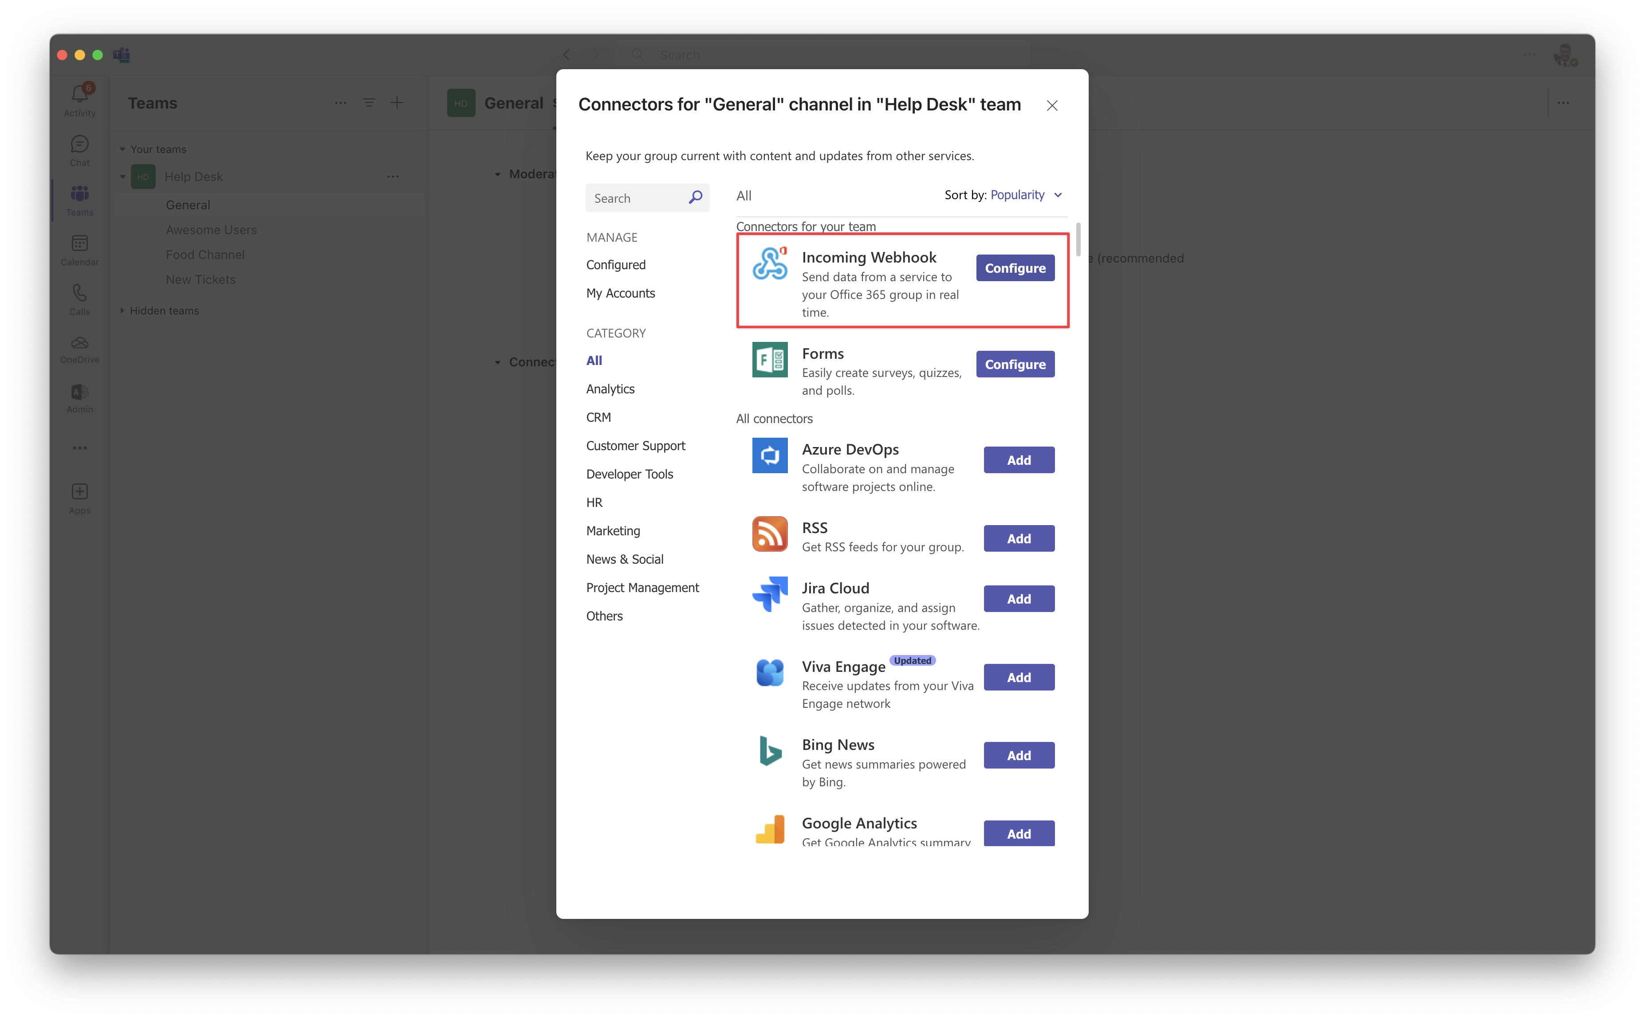Screen dimensions: 1645x1020
Task: Click the connectors Search input field
Action: 634,198
